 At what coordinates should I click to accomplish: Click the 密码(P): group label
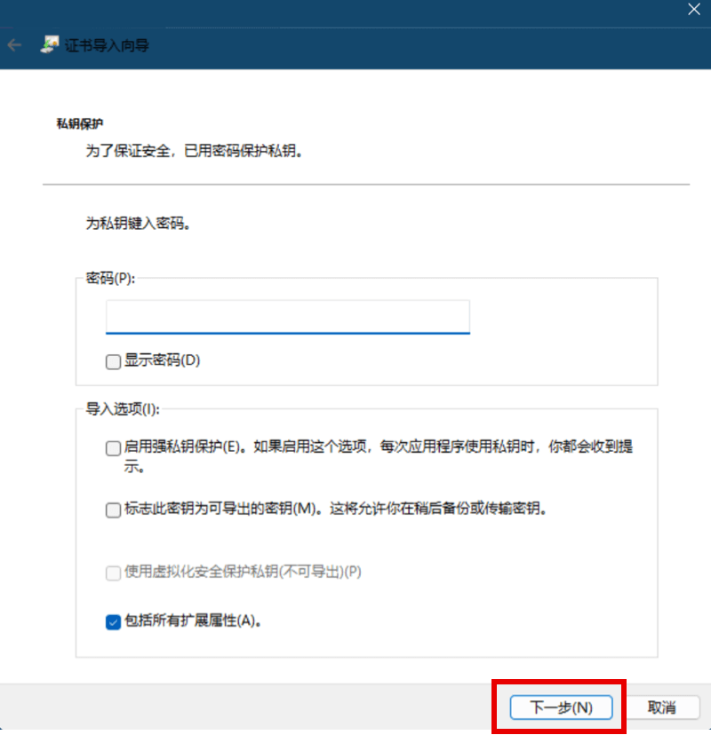click(x=110, y=278)
